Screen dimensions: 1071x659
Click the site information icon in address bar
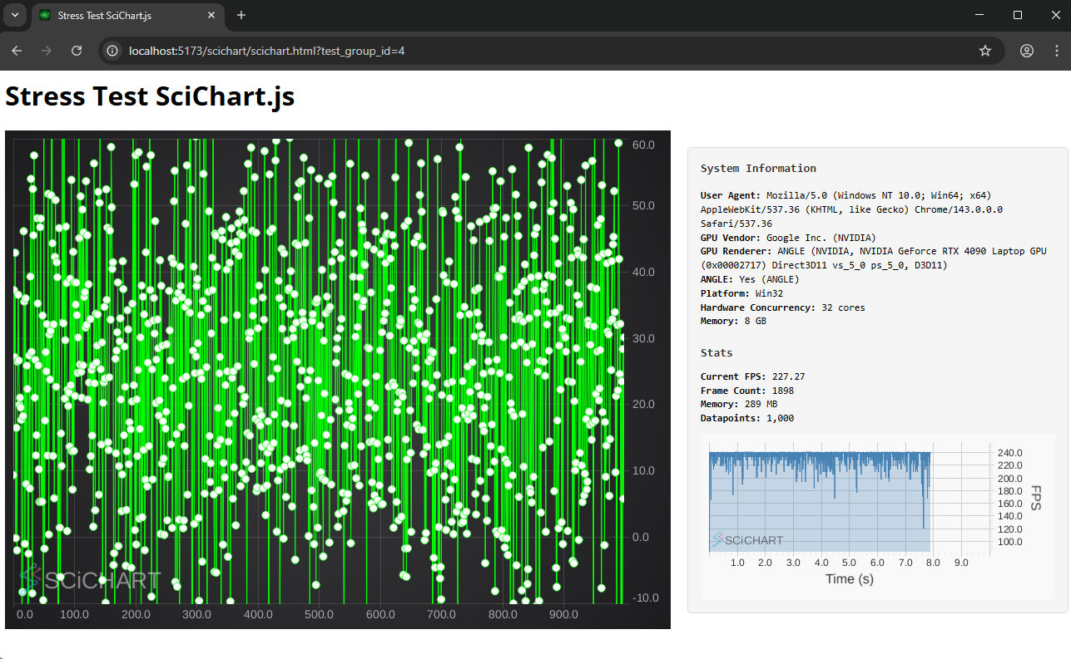click(x=114, y=51)
